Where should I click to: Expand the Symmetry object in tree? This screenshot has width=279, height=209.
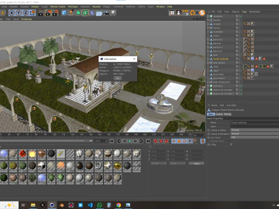coord(208,16)
